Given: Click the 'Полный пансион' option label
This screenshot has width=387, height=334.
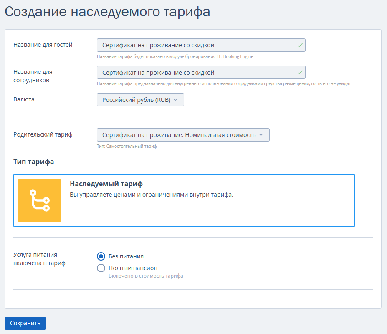Looking at the screenshot, I should point(133,268).
